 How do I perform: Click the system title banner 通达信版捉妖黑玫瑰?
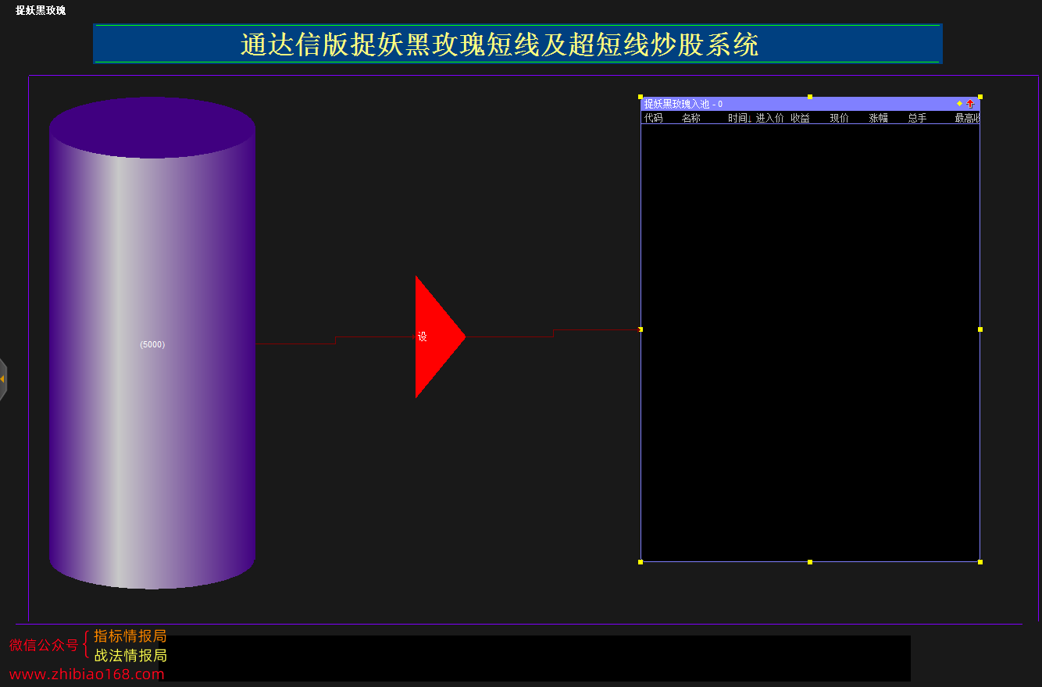tap(518, 44)
